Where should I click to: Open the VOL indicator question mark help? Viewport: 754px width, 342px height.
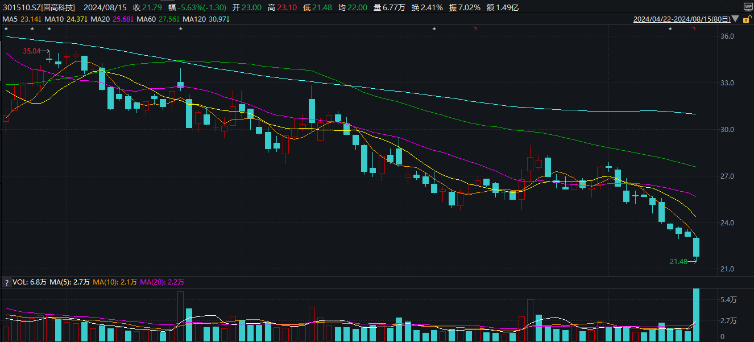[x=7, y=282]
